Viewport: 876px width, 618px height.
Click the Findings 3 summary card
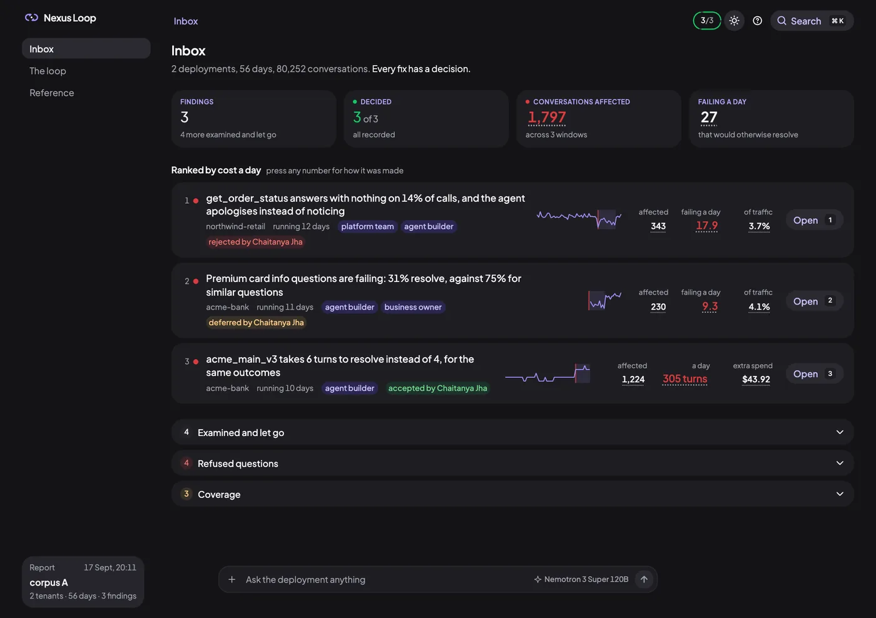(x=254, y=119)
